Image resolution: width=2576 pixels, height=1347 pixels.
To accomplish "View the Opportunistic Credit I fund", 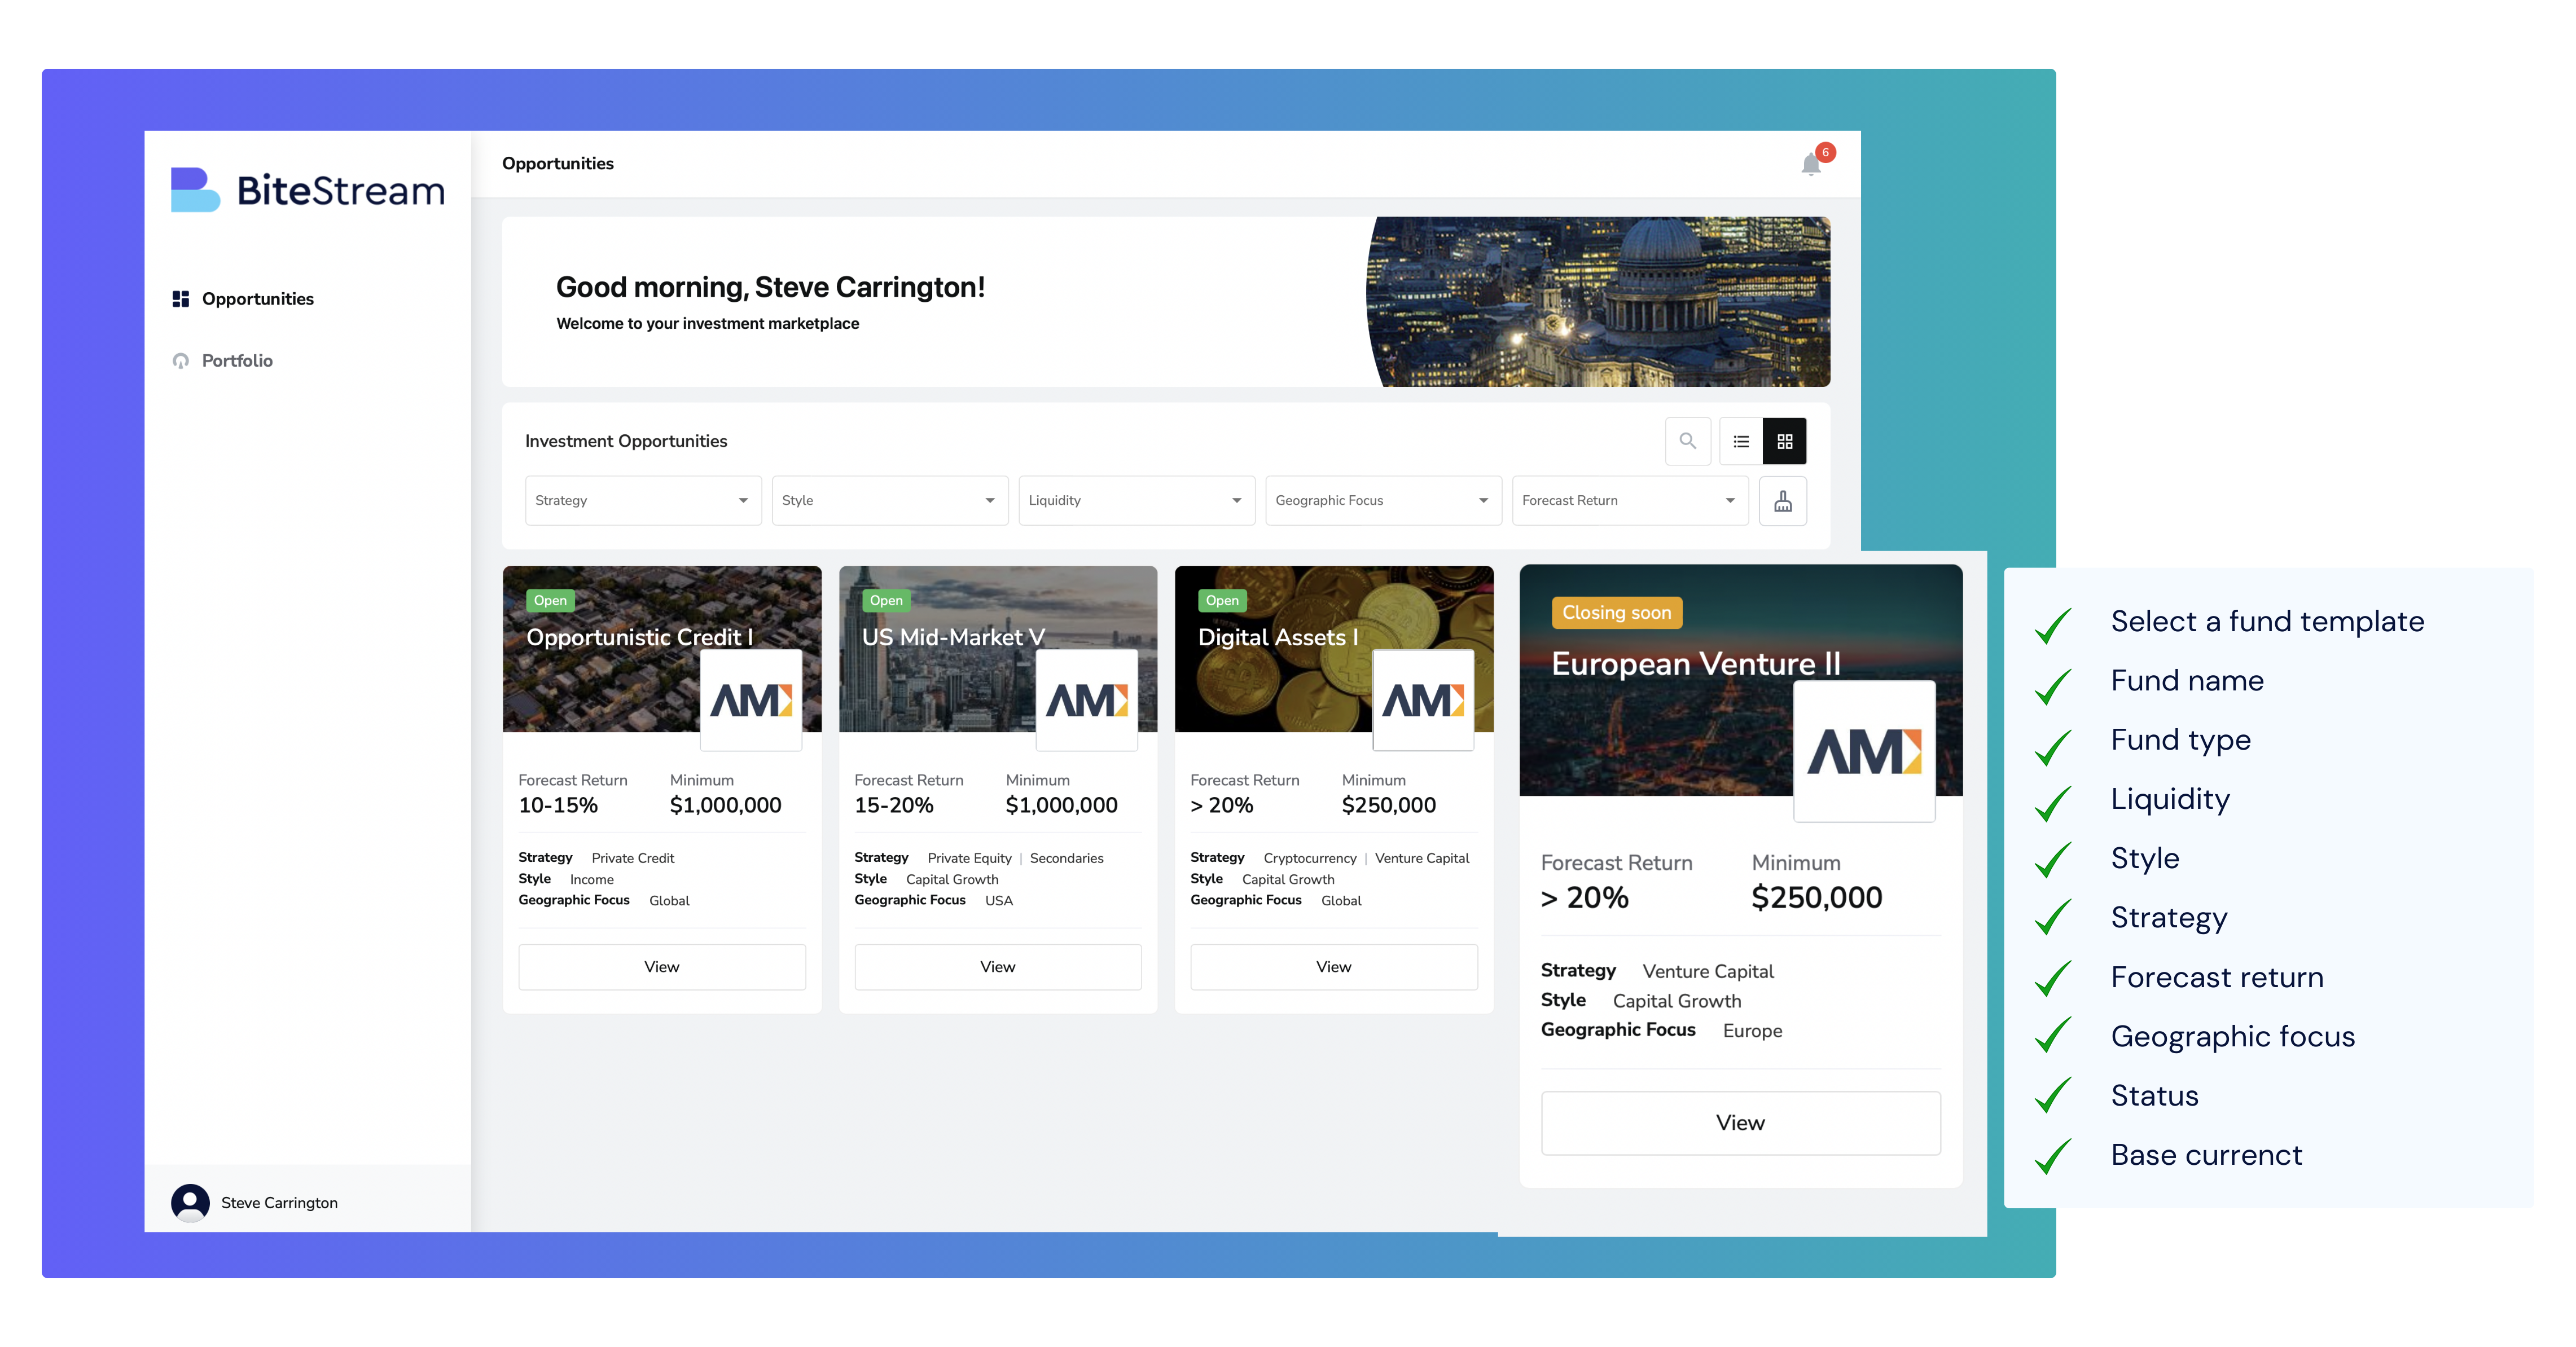I will click(662, 967).
